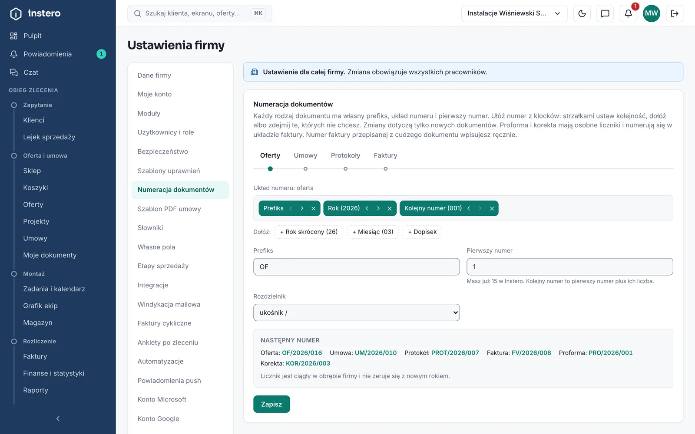Open Powiadomienia in sidebar
695x434 pixels.
point(58,54)
